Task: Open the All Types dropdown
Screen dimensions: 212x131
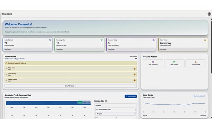Action: click(x=115, y=114)
